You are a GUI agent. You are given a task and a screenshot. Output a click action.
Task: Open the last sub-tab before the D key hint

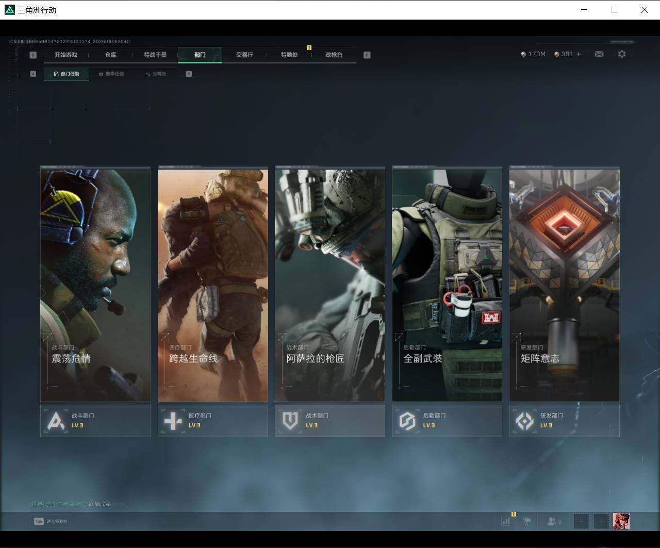pos(156,74)
